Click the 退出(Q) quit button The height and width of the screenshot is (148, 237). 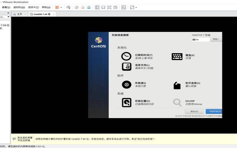(x=194, y=112)
